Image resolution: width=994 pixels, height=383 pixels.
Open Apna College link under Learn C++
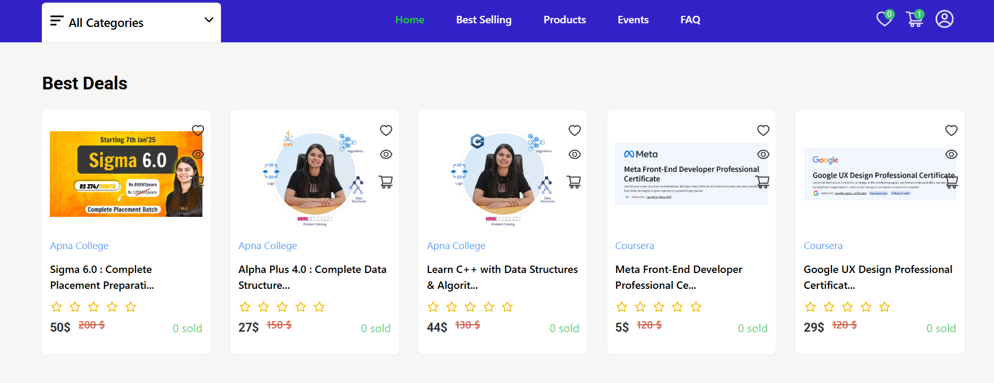456,246
